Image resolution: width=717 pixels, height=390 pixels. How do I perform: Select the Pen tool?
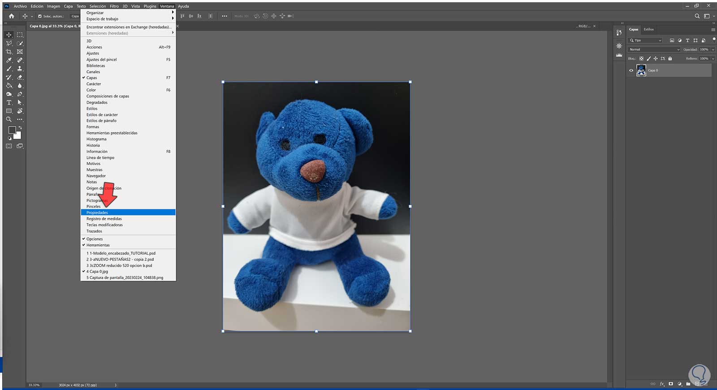click(x=20, y=94)
